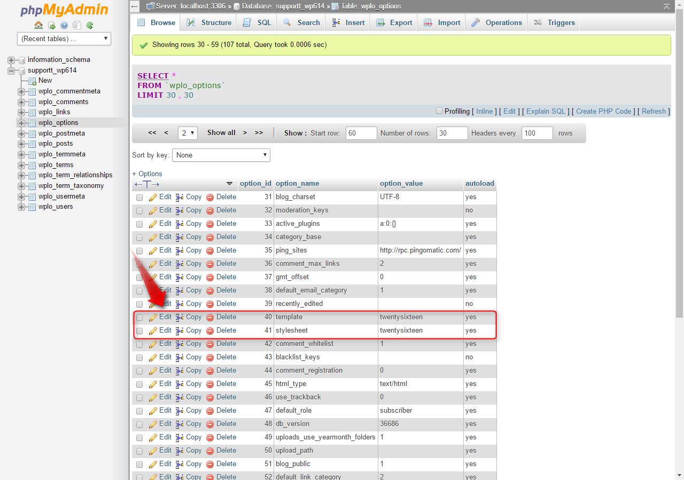Viewport: 684px width, 480px height.
Task: Switch to the SQL tab
Action: pos(256,22)
